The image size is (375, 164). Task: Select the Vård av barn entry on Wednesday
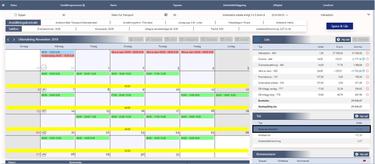127,52
